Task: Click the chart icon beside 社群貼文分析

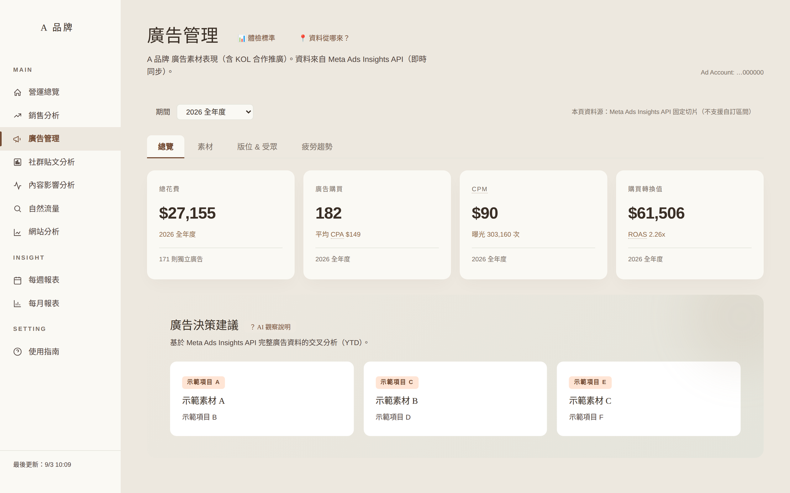Action: (18, 162)
